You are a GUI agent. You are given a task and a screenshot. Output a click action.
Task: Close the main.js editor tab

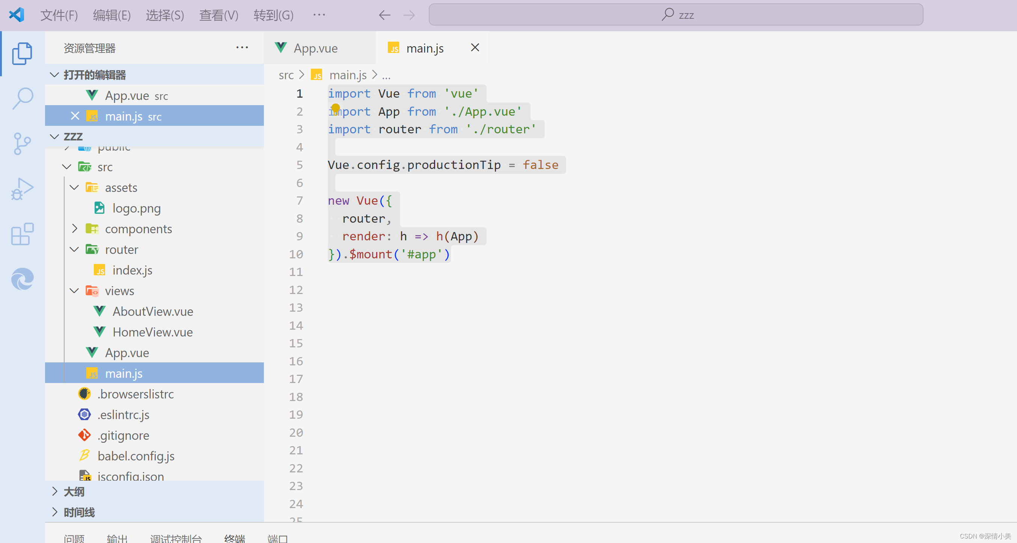[x=475, y=48]
